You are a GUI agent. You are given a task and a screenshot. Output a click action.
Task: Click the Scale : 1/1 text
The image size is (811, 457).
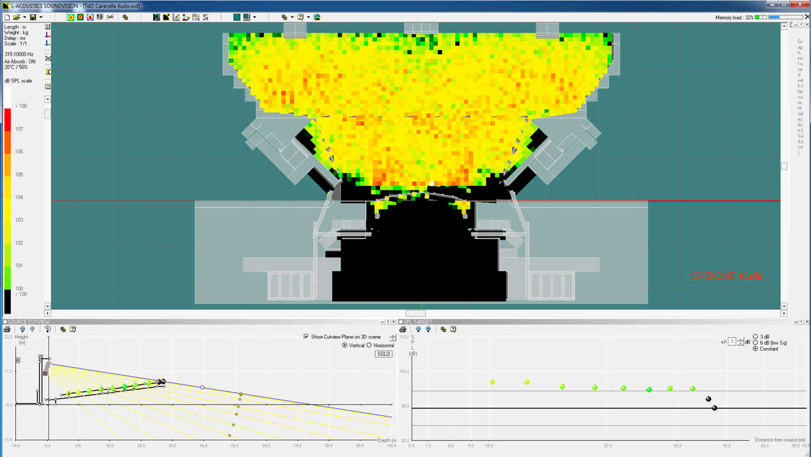click(x=15, y=44)
